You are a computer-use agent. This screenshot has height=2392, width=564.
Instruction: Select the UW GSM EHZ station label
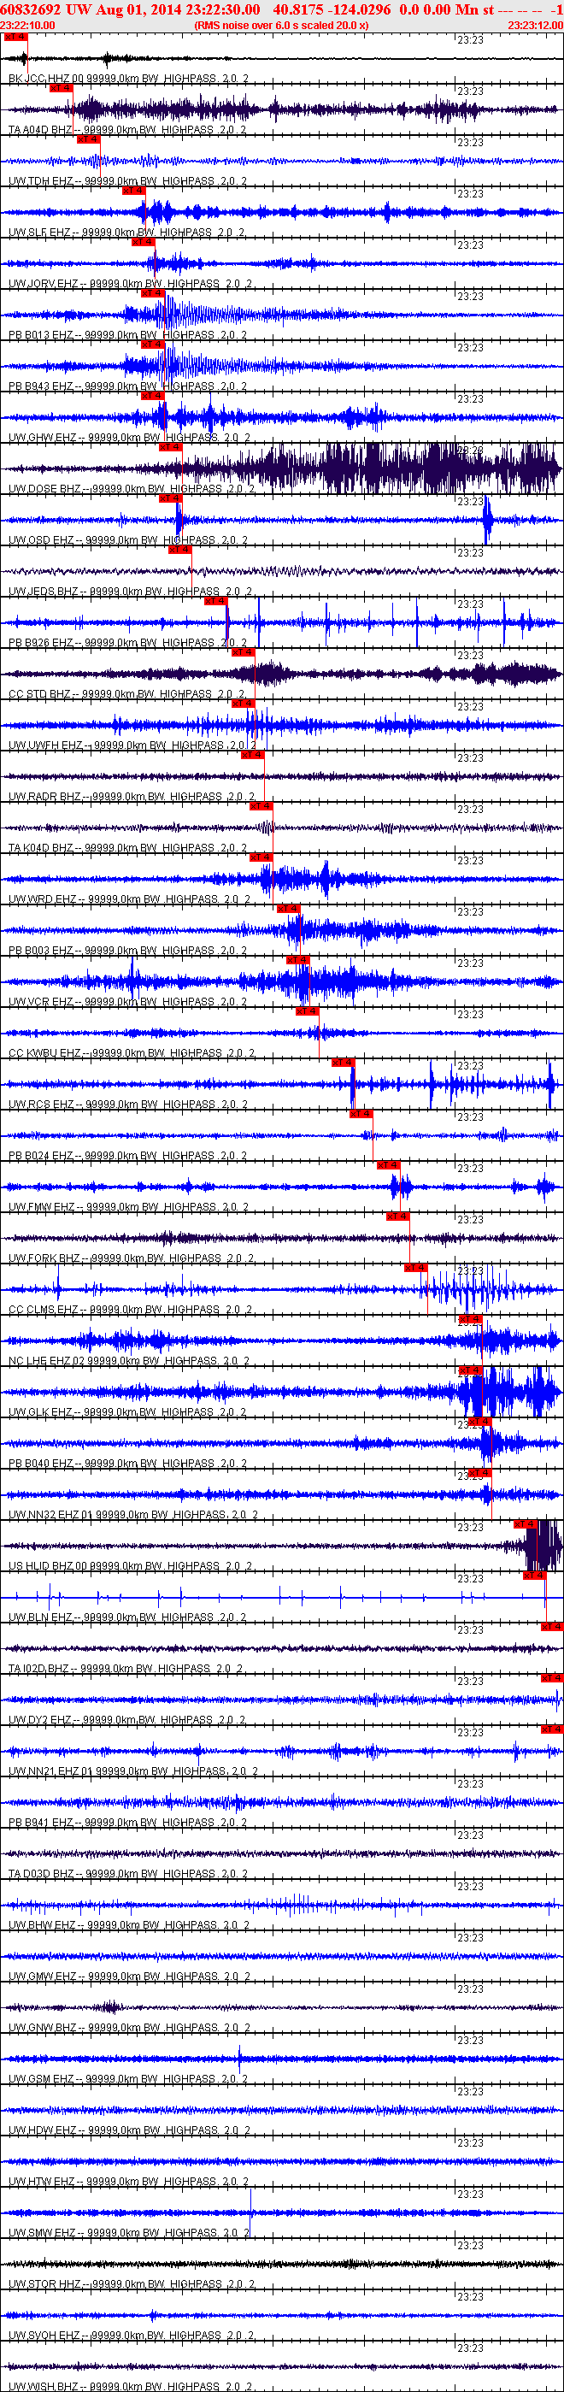tap(129, 2078)
